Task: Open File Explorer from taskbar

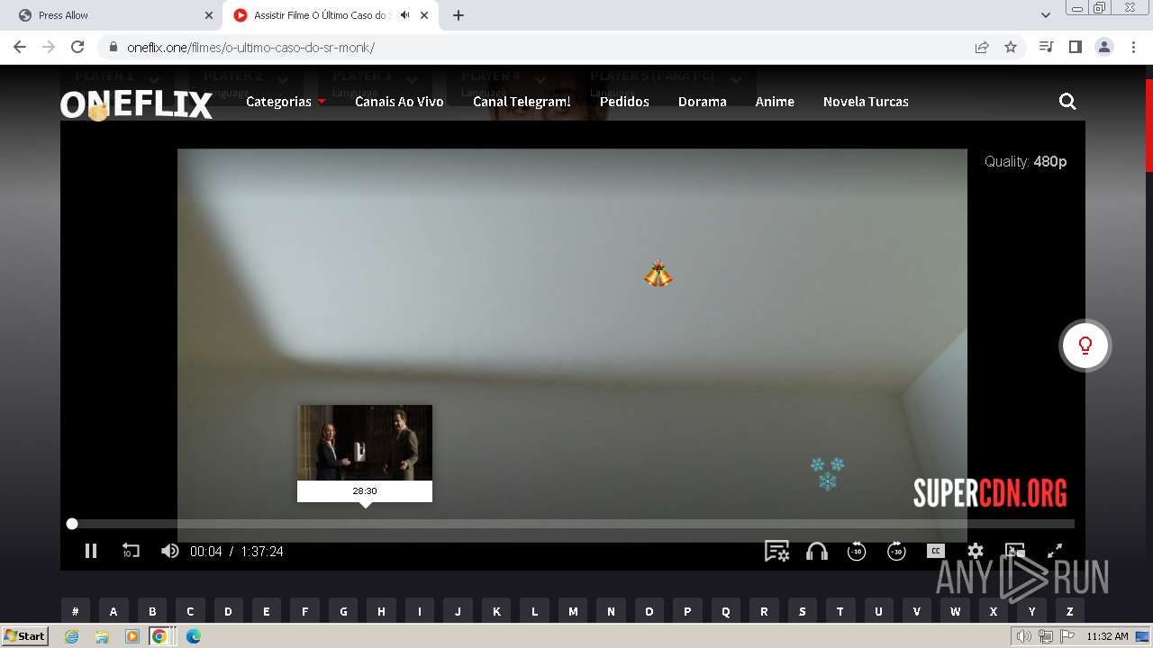Action: coord(102,636)
